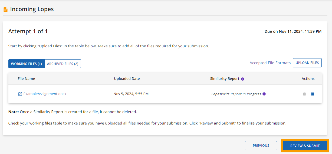Click the Actions column header

(x=308, y=79)
